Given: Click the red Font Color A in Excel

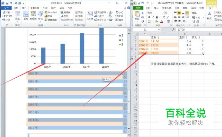Looking at the screenshot, I should click(x=162, y=21).
